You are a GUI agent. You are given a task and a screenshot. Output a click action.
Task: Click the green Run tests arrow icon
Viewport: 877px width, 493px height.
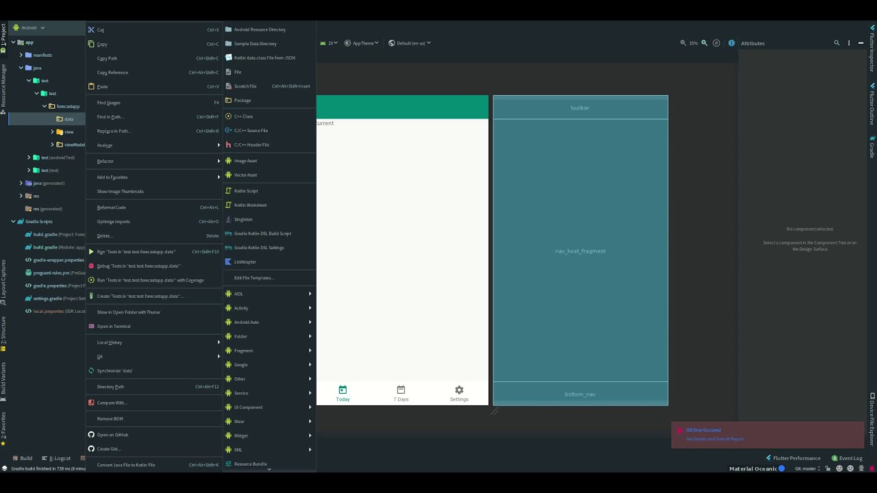[x=91, y=251]
